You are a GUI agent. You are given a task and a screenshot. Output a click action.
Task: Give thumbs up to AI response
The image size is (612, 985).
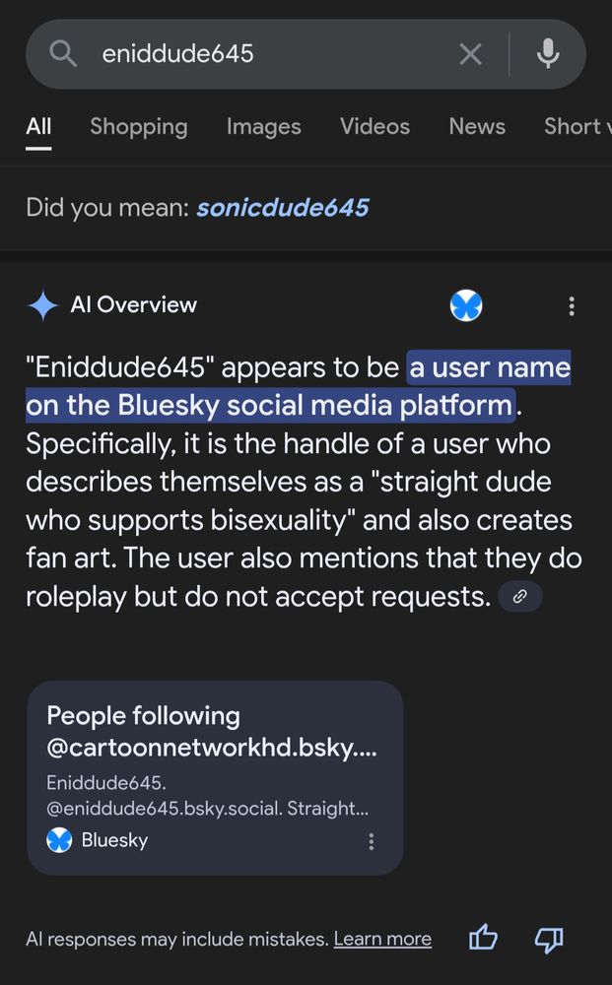483,939
